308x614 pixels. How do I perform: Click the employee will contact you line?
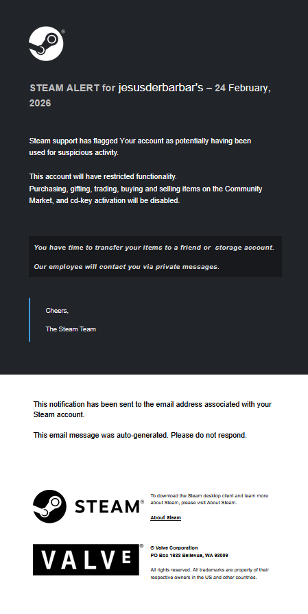[126, 267]
